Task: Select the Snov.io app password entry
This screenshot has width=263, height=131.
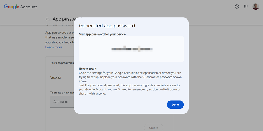Action: 56,77
